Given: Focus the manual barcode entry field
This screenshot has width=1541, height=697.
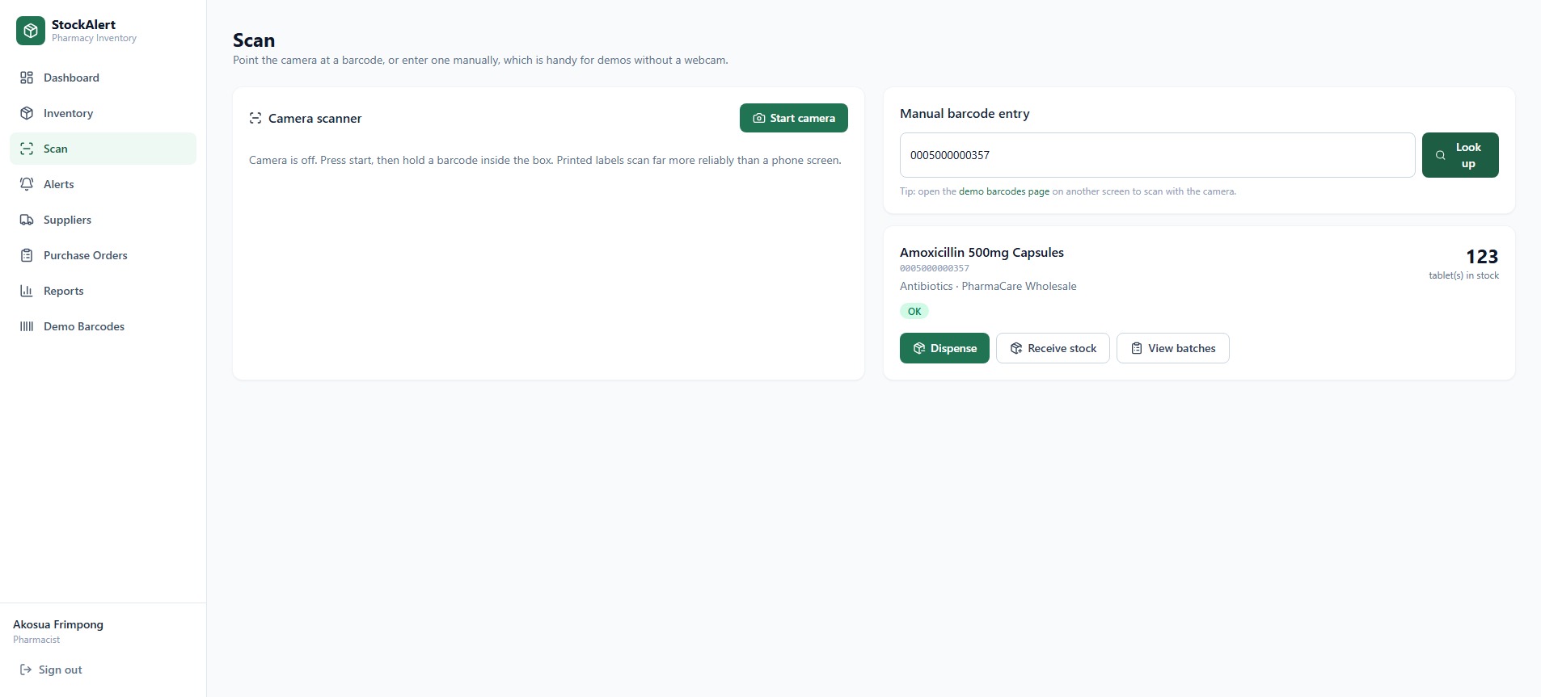Looking at the screenshot, I should click(1157, 155).
